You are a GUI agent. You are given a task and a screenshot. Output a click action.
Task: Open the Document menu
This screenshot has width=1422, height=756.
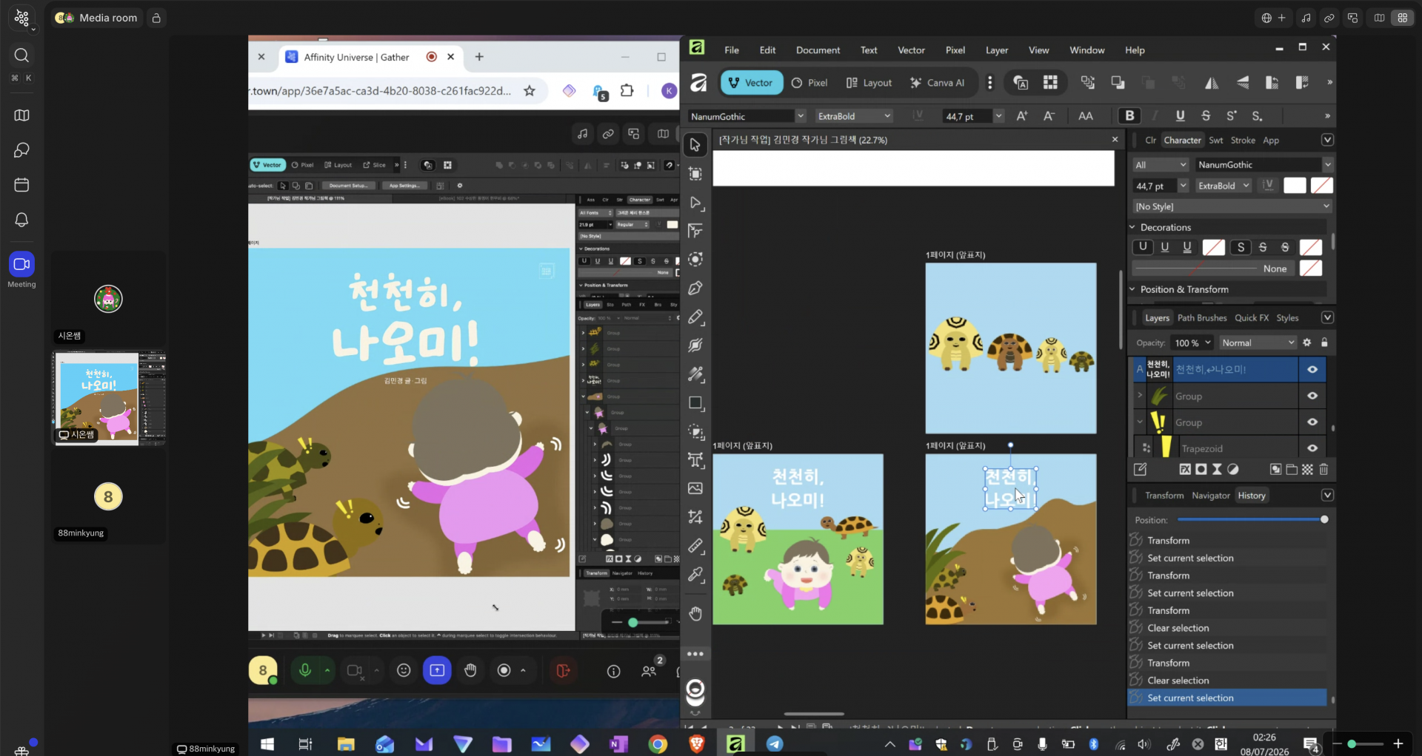(818, 50)
